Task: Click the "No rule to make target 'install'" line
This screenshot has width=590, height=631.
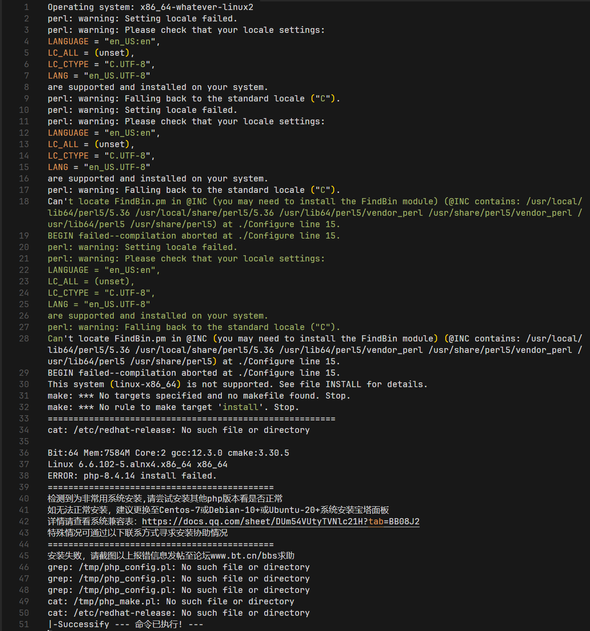Action: click(x=173, y=407)
